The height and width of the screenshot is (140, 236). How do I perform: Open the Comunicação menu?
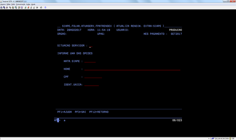click(x=21, y=4)
